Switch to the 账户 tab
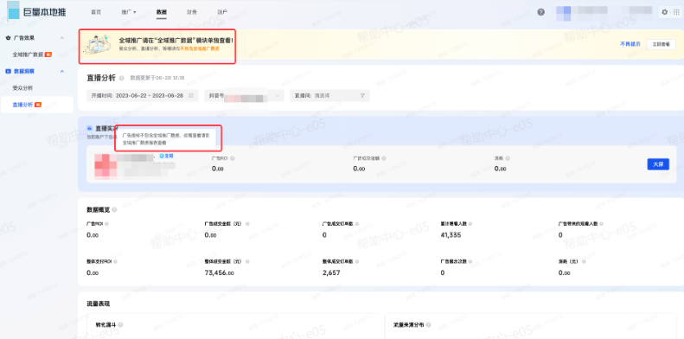684x339 pixels. (x=222, y=12)
